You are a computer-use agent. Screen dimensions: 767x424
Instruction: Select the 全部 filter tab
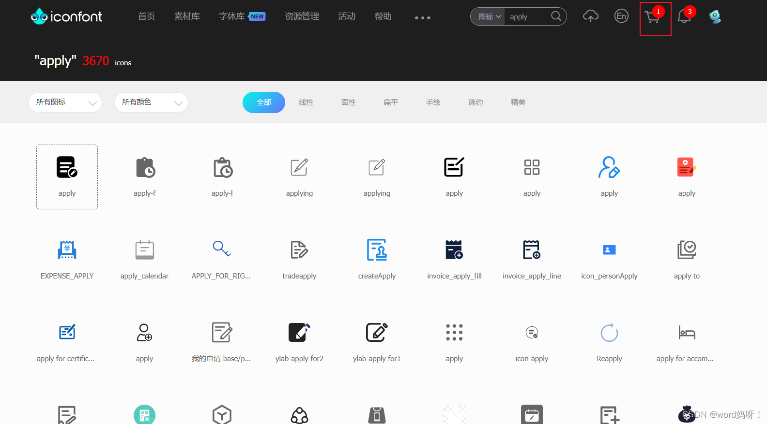point(264,102)
